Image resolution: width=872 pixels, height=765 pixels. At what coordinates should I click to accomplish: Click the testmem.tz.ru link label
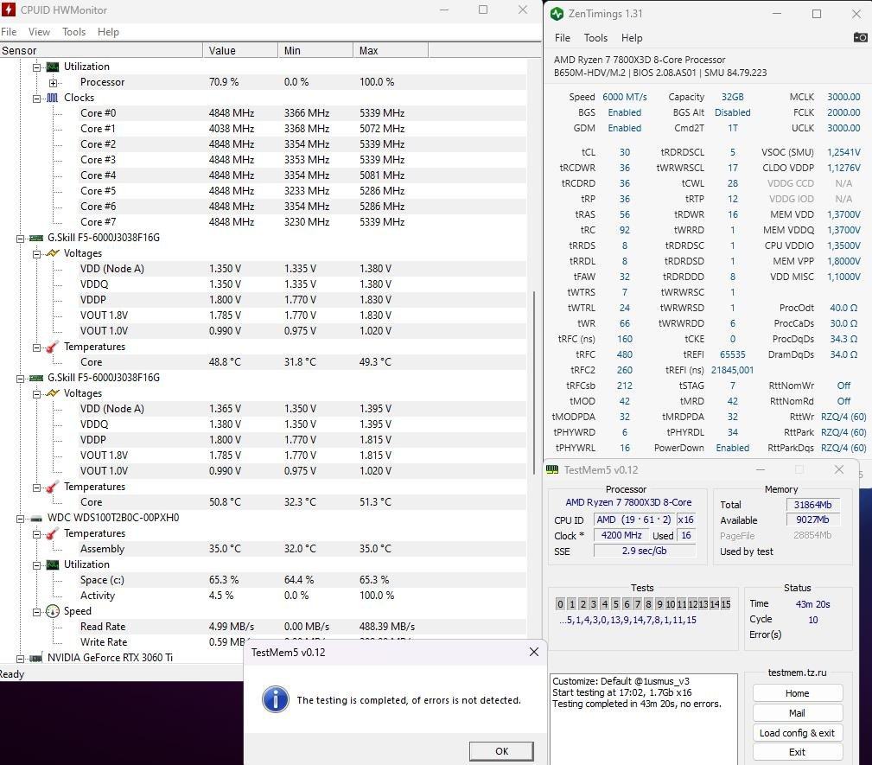[x=797, y=673]
